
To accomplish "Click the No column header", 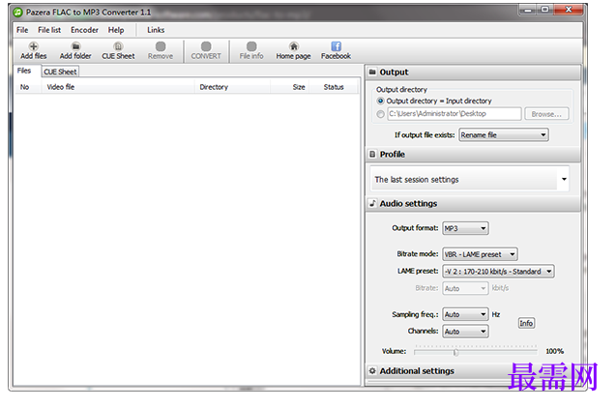I will pos(27,87).
